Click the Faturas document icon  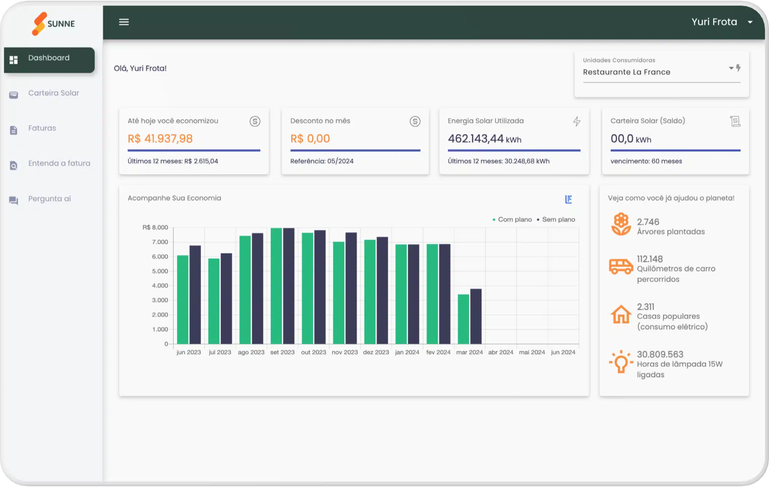coord(13,130)
